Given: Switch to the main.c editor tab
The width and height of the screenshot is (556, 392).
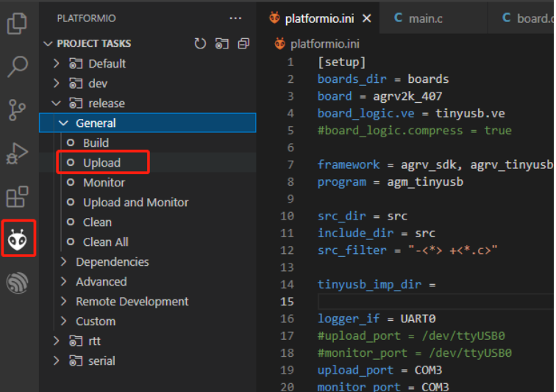Looking at the screenshot, I should tap(418, 18).
